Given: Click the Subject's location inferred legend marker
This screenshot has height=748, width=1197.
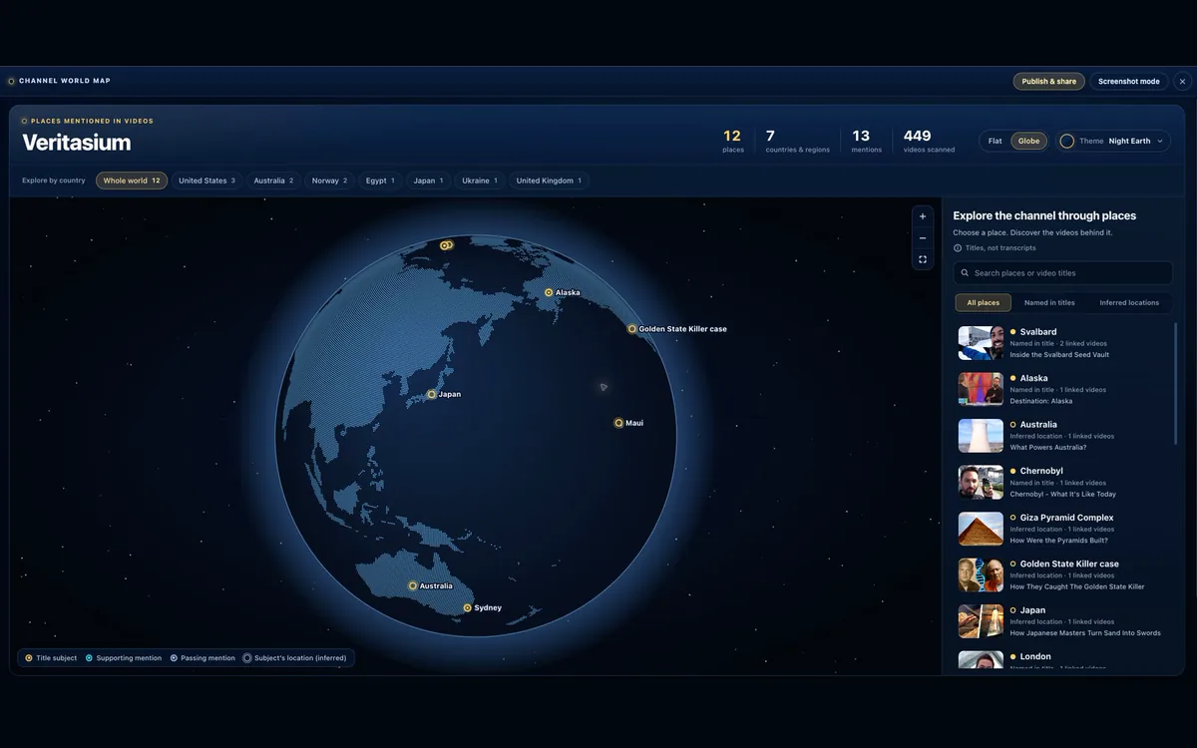Looking at the screenshot, I should click(247, 658).
